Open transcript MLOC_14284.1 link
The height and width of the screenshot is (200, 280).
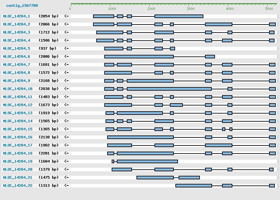pyautogui.click(x=16, y=16)
